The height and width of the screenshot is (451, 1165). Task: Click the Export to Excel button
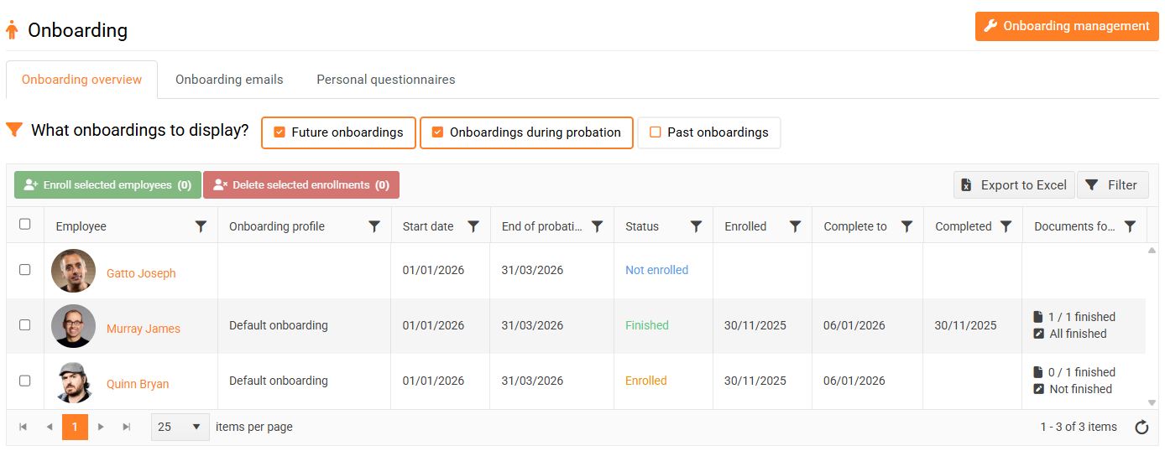[x=1014, y=185]
